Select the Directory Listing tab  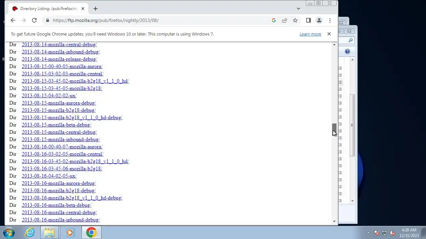pos(49,9)
